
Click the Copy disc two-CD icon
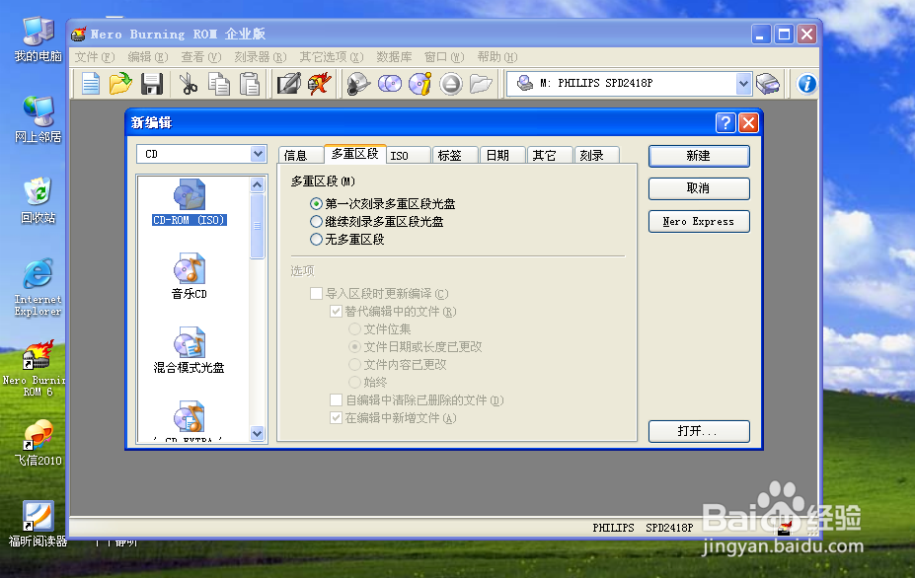tap(390, 84)
